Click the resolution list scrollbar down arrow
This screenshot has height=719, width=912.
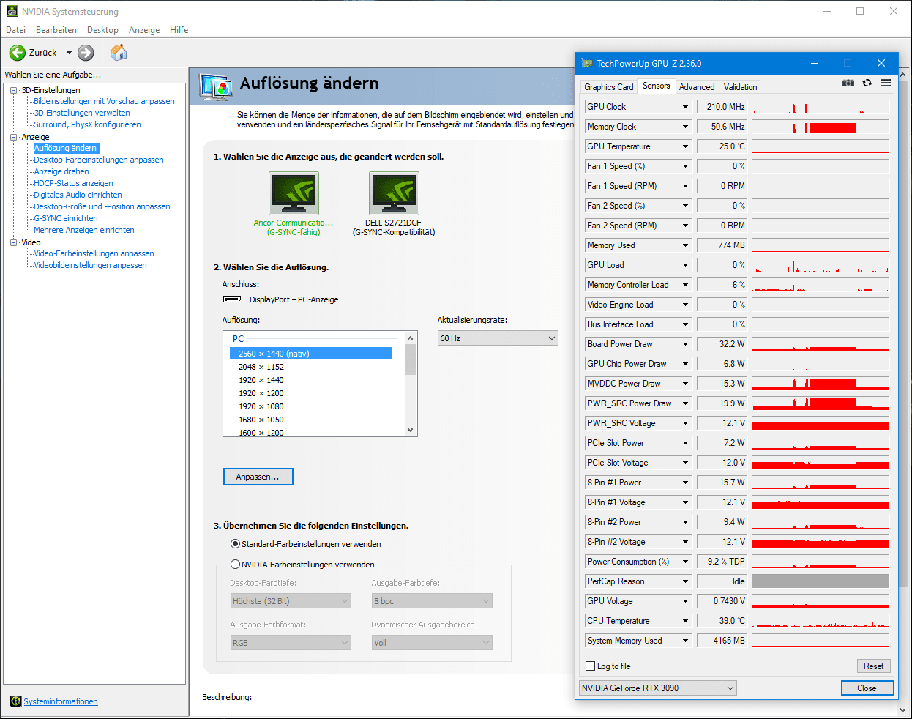pos(411,430)
